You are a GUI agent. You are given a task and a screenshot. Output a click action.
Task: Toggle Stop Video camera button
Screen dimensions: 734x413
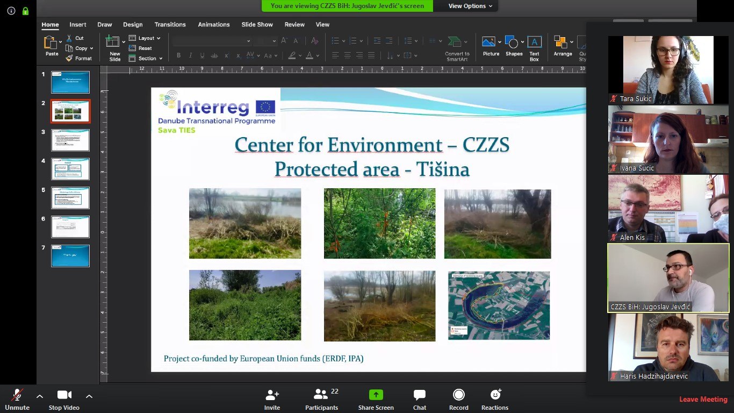(x=64, y=395)
